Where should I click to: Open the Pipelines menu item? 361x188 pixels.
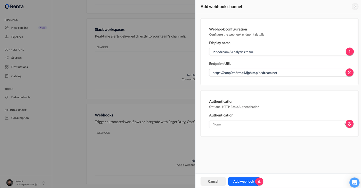click(x=17, y=37)
